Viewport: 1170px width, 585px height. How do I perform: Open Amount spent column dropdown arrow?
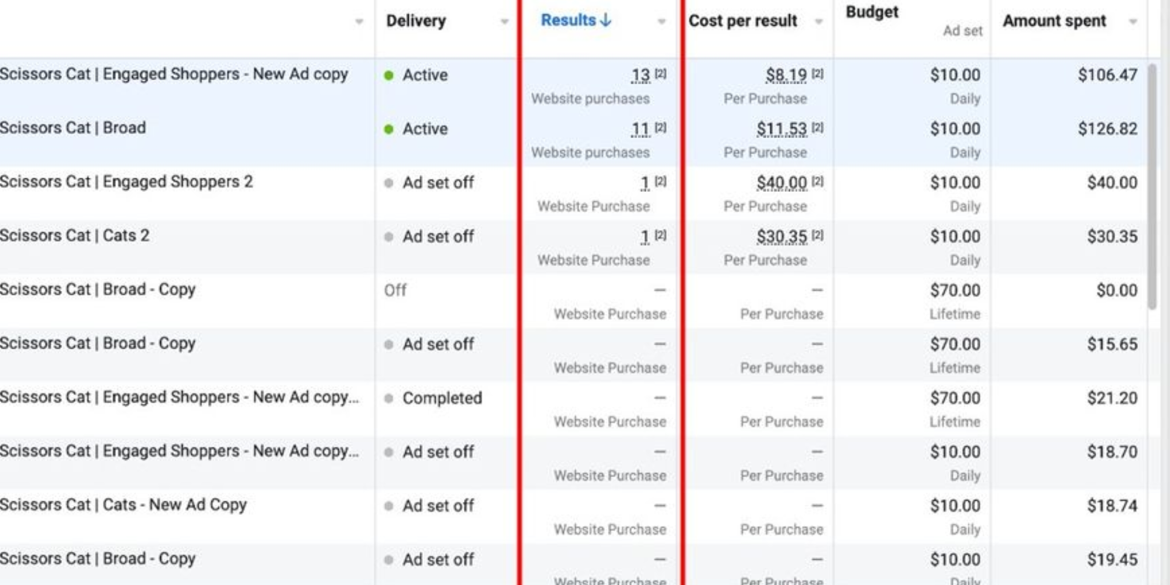(x=1133, y=22)
